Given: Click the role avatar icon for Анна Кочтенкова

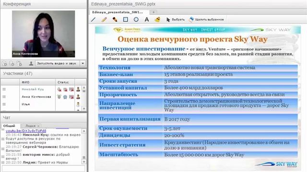Looking at the screenshot, I should tap(78, 97).
